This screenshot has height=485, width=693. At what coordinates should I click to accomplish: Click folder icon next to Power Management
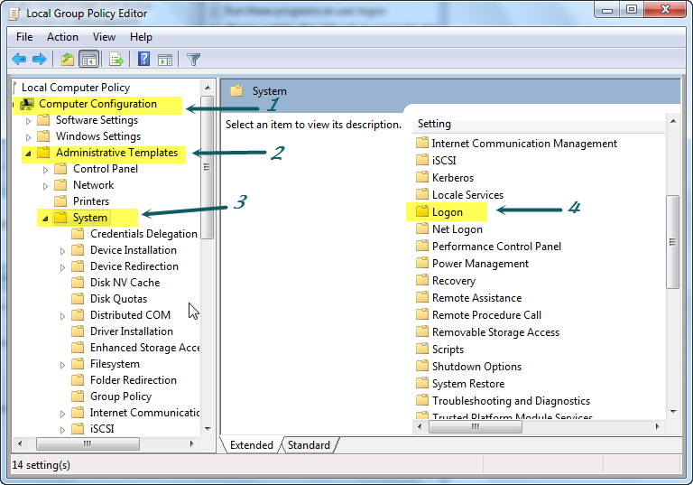pyautogui.click(x=422, y=263)
